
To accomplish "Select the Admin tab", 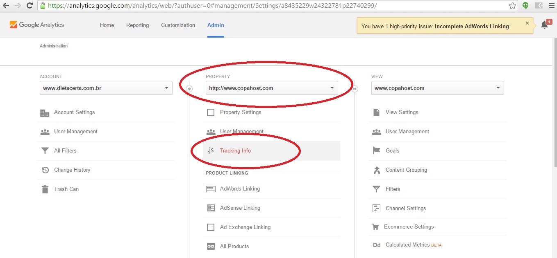I will point(216,25).
